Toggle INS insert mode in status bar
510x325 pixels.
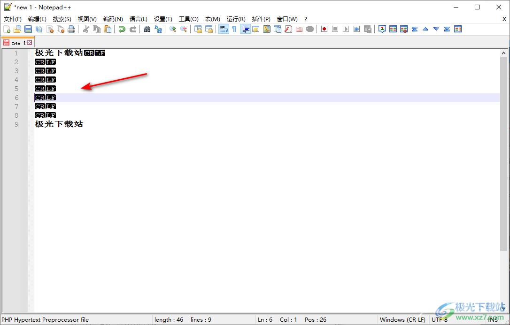(493, 320)
